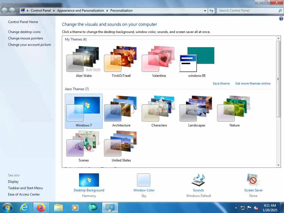The height and width of the screenshot is (213, 284).
Task: Open the address bar history dropdown
Action: pos(205,11)
